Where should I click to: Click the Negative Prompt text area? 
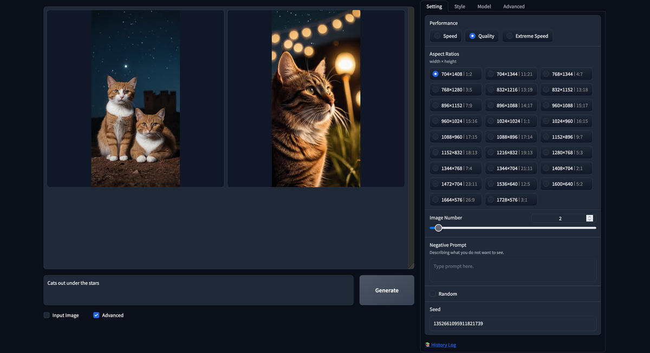coord(512,270)
